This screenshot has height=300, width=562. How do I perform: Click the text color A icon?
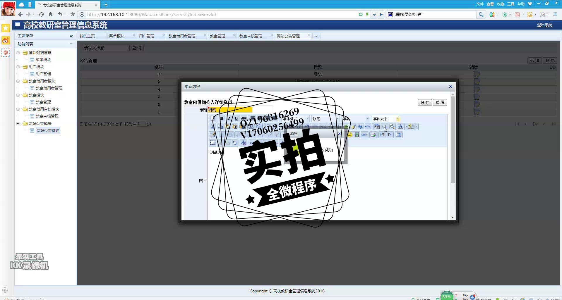[400, 127]
